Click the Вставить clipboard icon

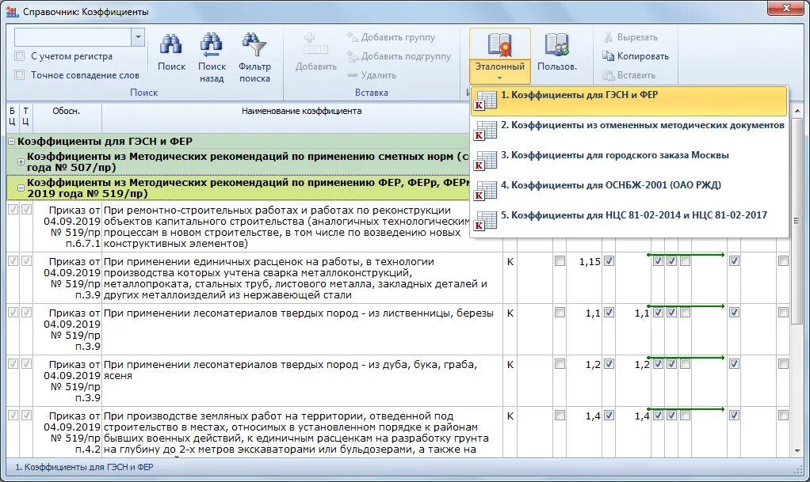(x=608, y=75)
